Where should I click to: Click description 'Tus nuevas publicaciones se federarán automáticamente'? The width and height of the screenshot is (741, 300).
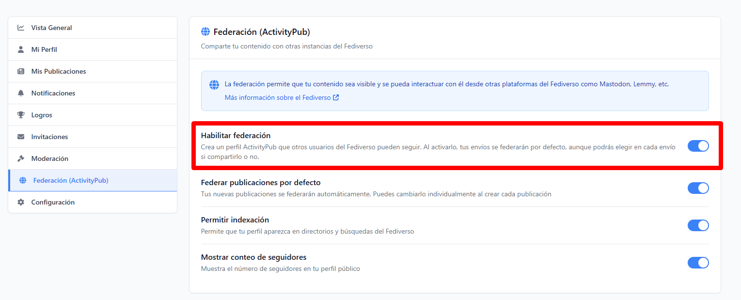point(376,194)
